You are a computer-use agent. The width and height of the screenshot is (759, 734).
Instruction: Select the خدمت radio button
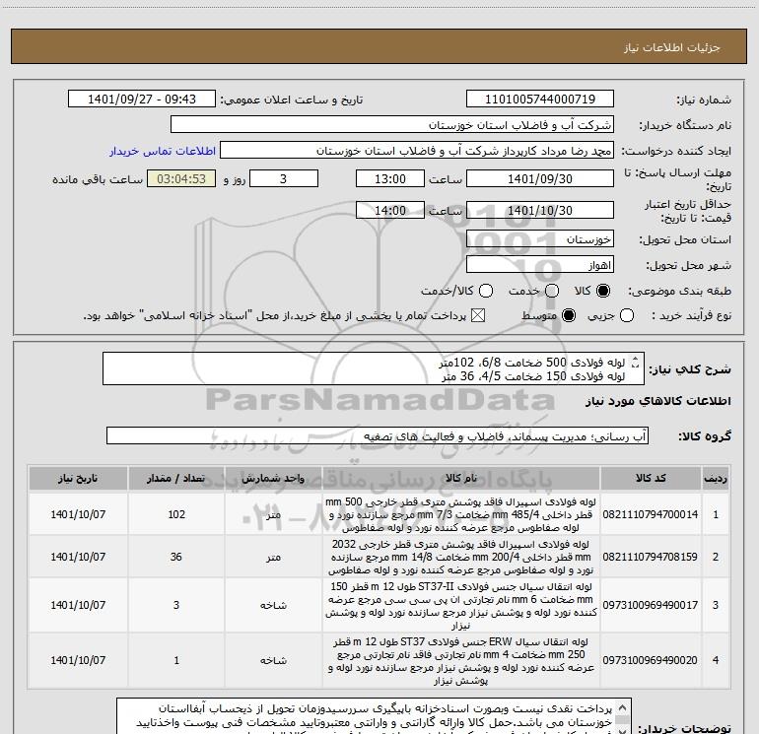[x=552, y=291]
